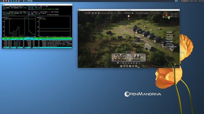Toggle the green overlay button above speed controls
The image size is (204, 114).
tap(175, 64)
